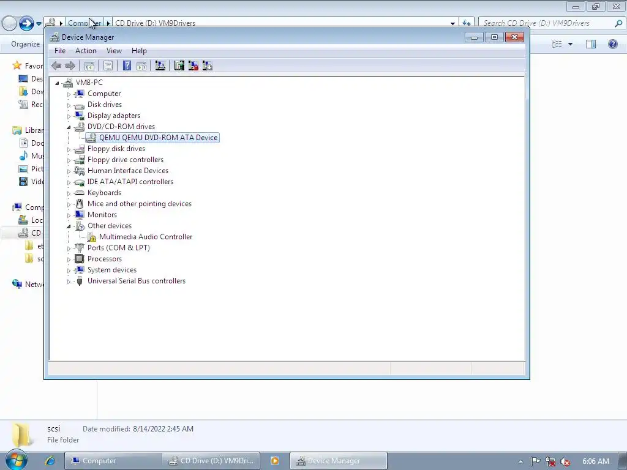Open Internet Explorer from the taskbar
Screen dimensions: 627x470
50,461
